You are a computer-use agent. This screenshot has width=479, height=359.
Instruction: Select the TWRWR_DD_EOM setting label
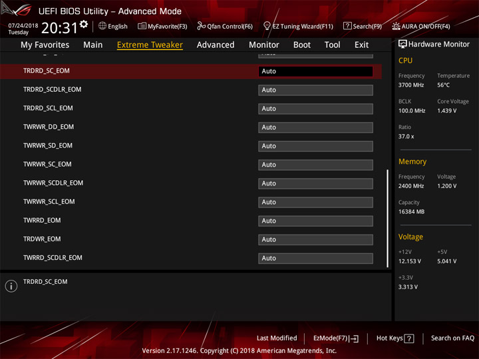[49, 127]
